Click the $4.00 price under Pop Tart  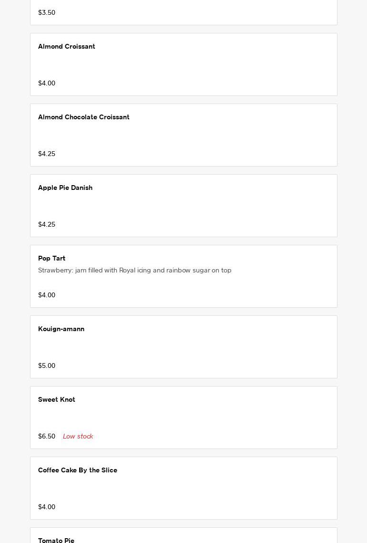tap(47, 295)
